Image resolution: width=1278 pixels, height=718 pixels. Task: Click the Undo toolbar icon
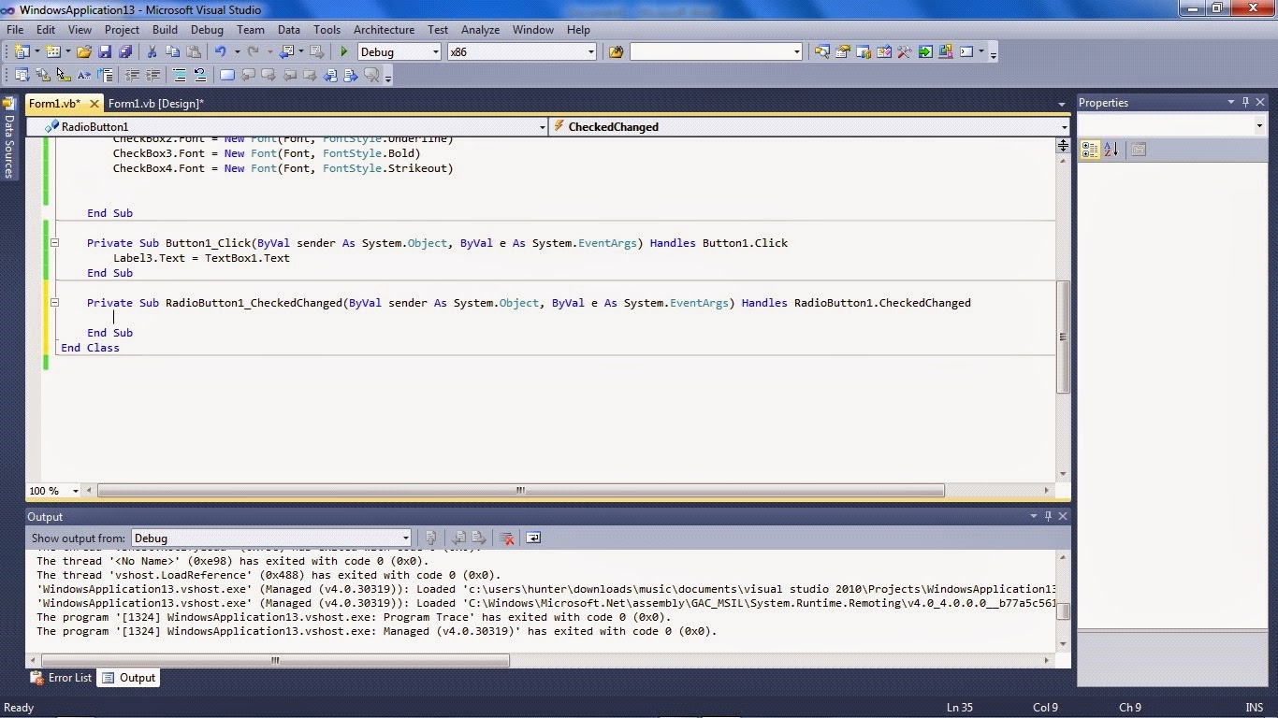(222, 51)
